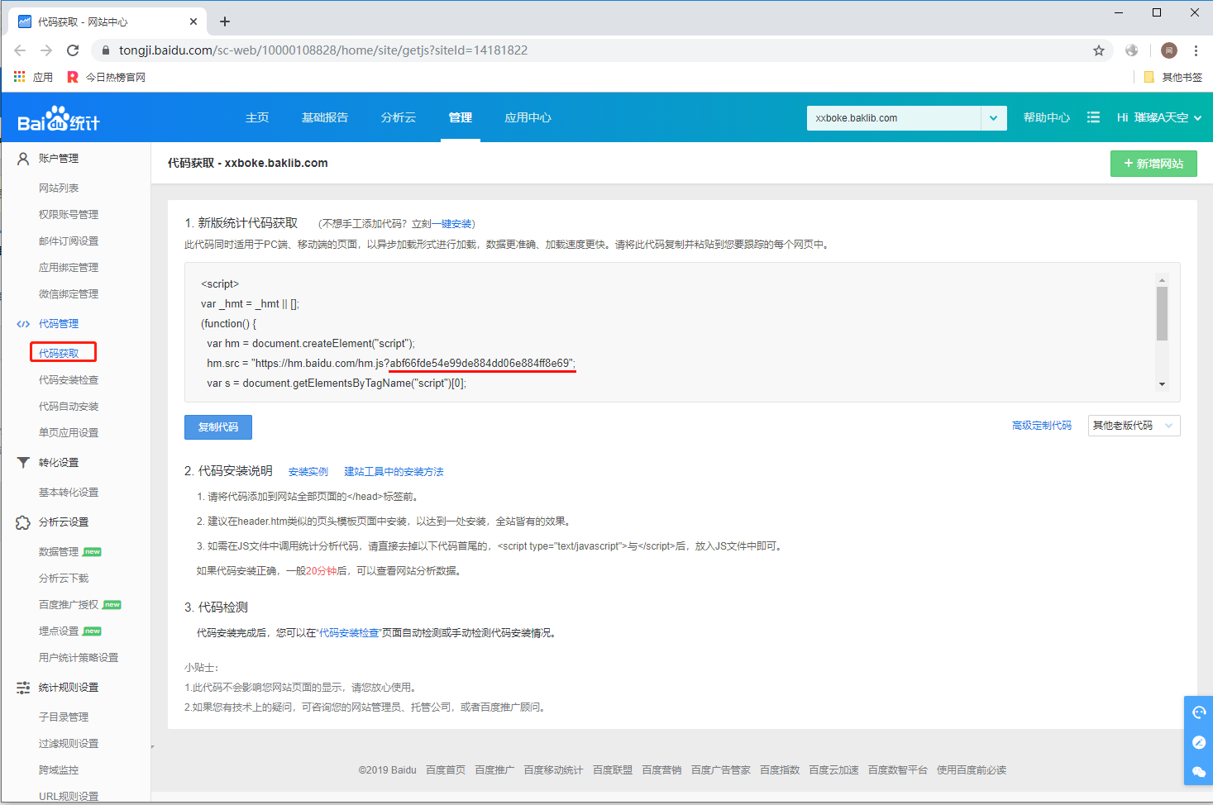Click the 分析云设置 gear icon
This screenshot has width=1213, height=805.
(23, 522)
